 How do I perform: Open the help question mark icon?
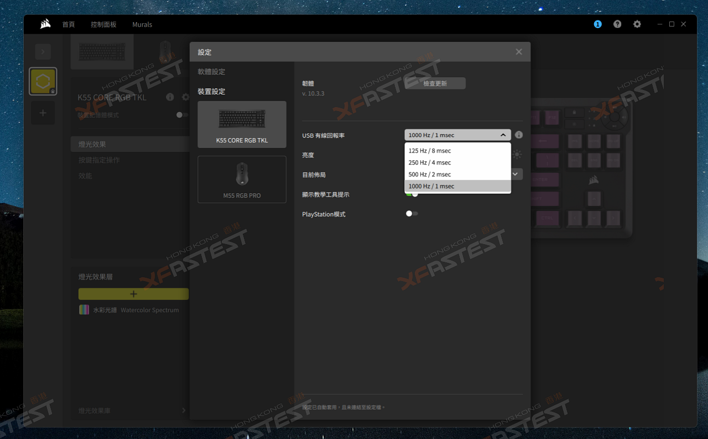tap(617, 24)
